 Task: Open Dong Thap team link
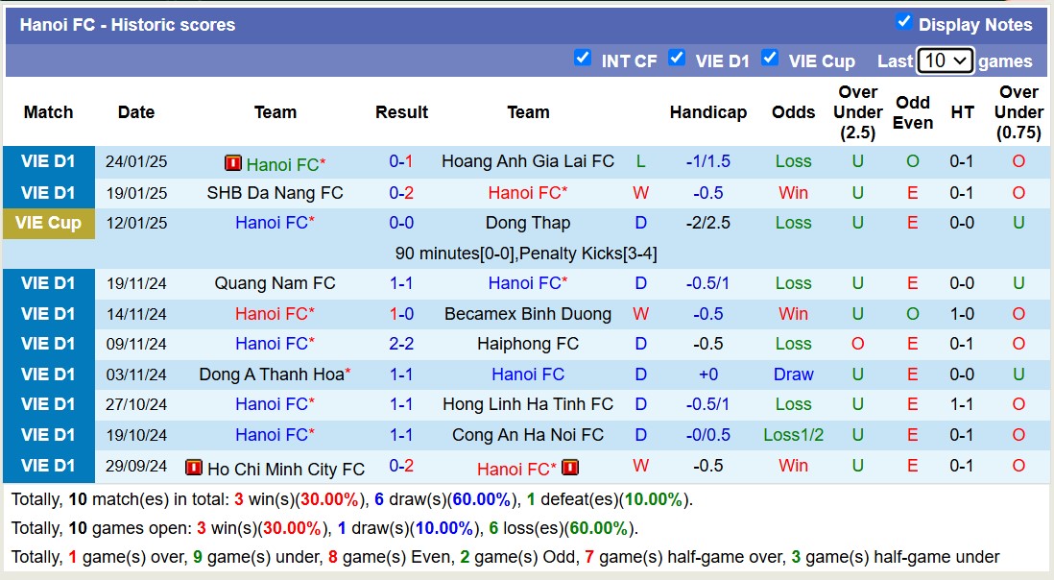coord(528,223)
